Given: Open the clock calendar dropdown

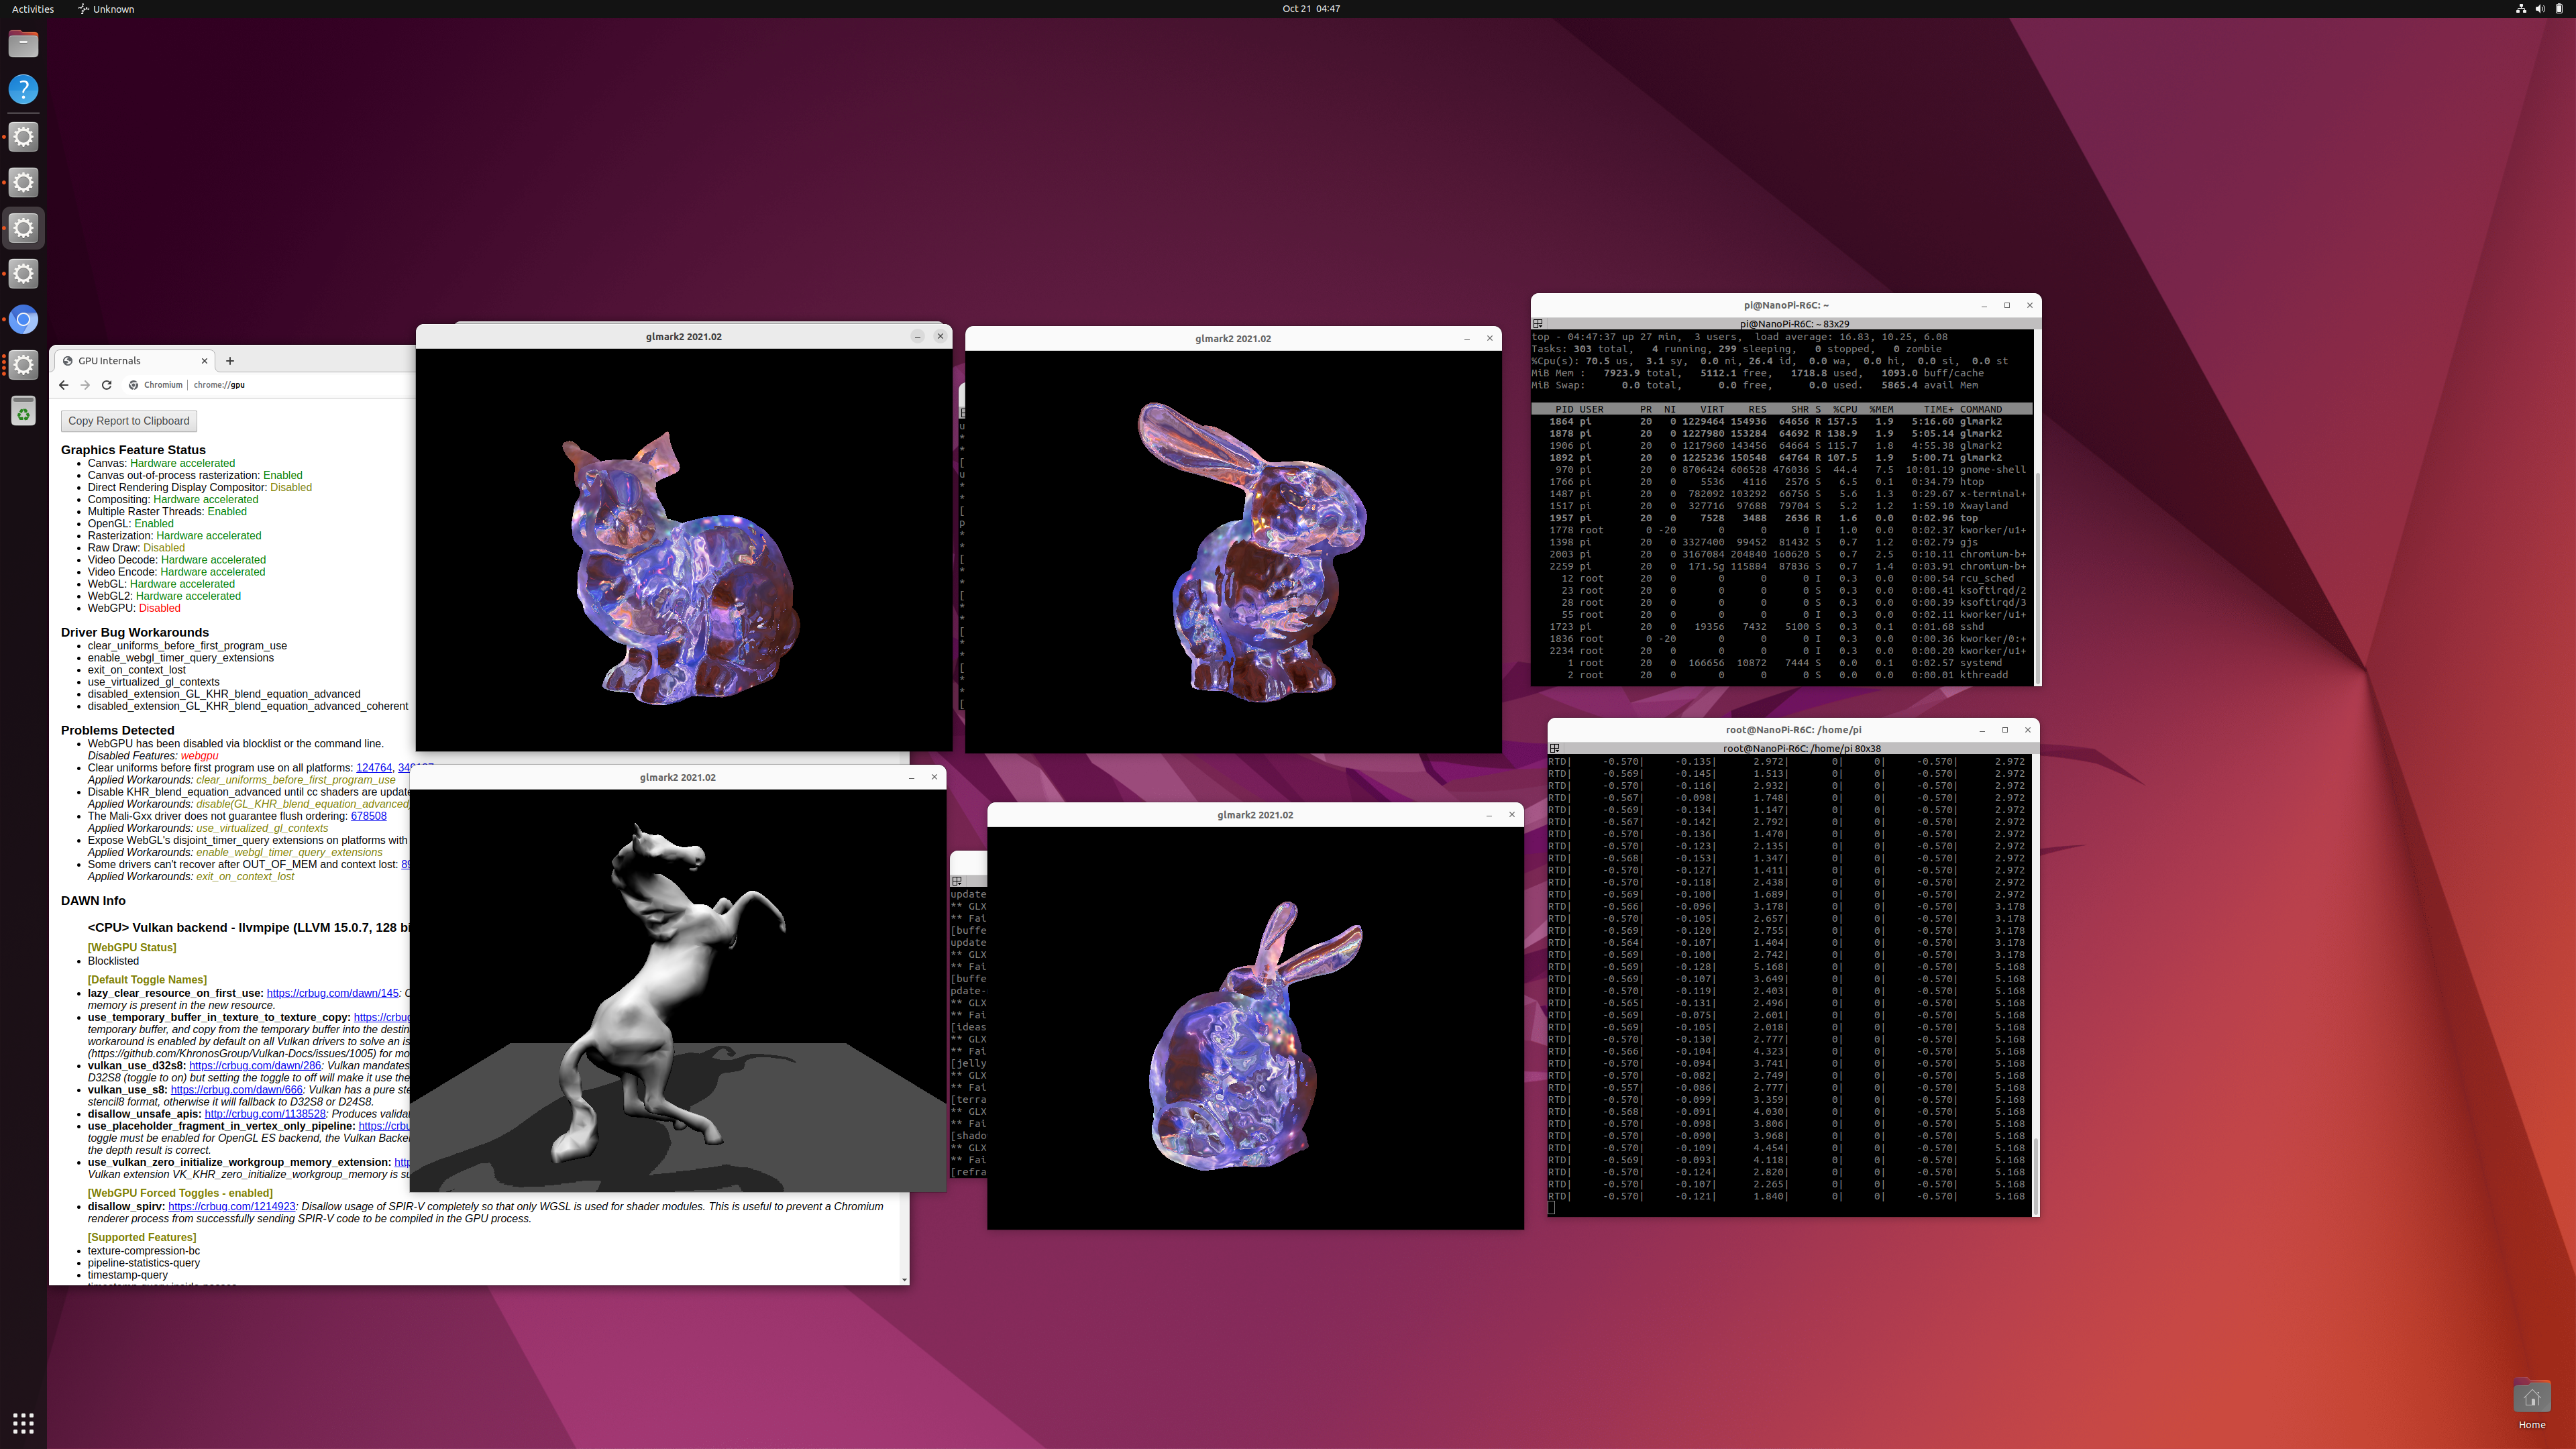Looking at the screenshot, I should click(x=1310, y=9).
